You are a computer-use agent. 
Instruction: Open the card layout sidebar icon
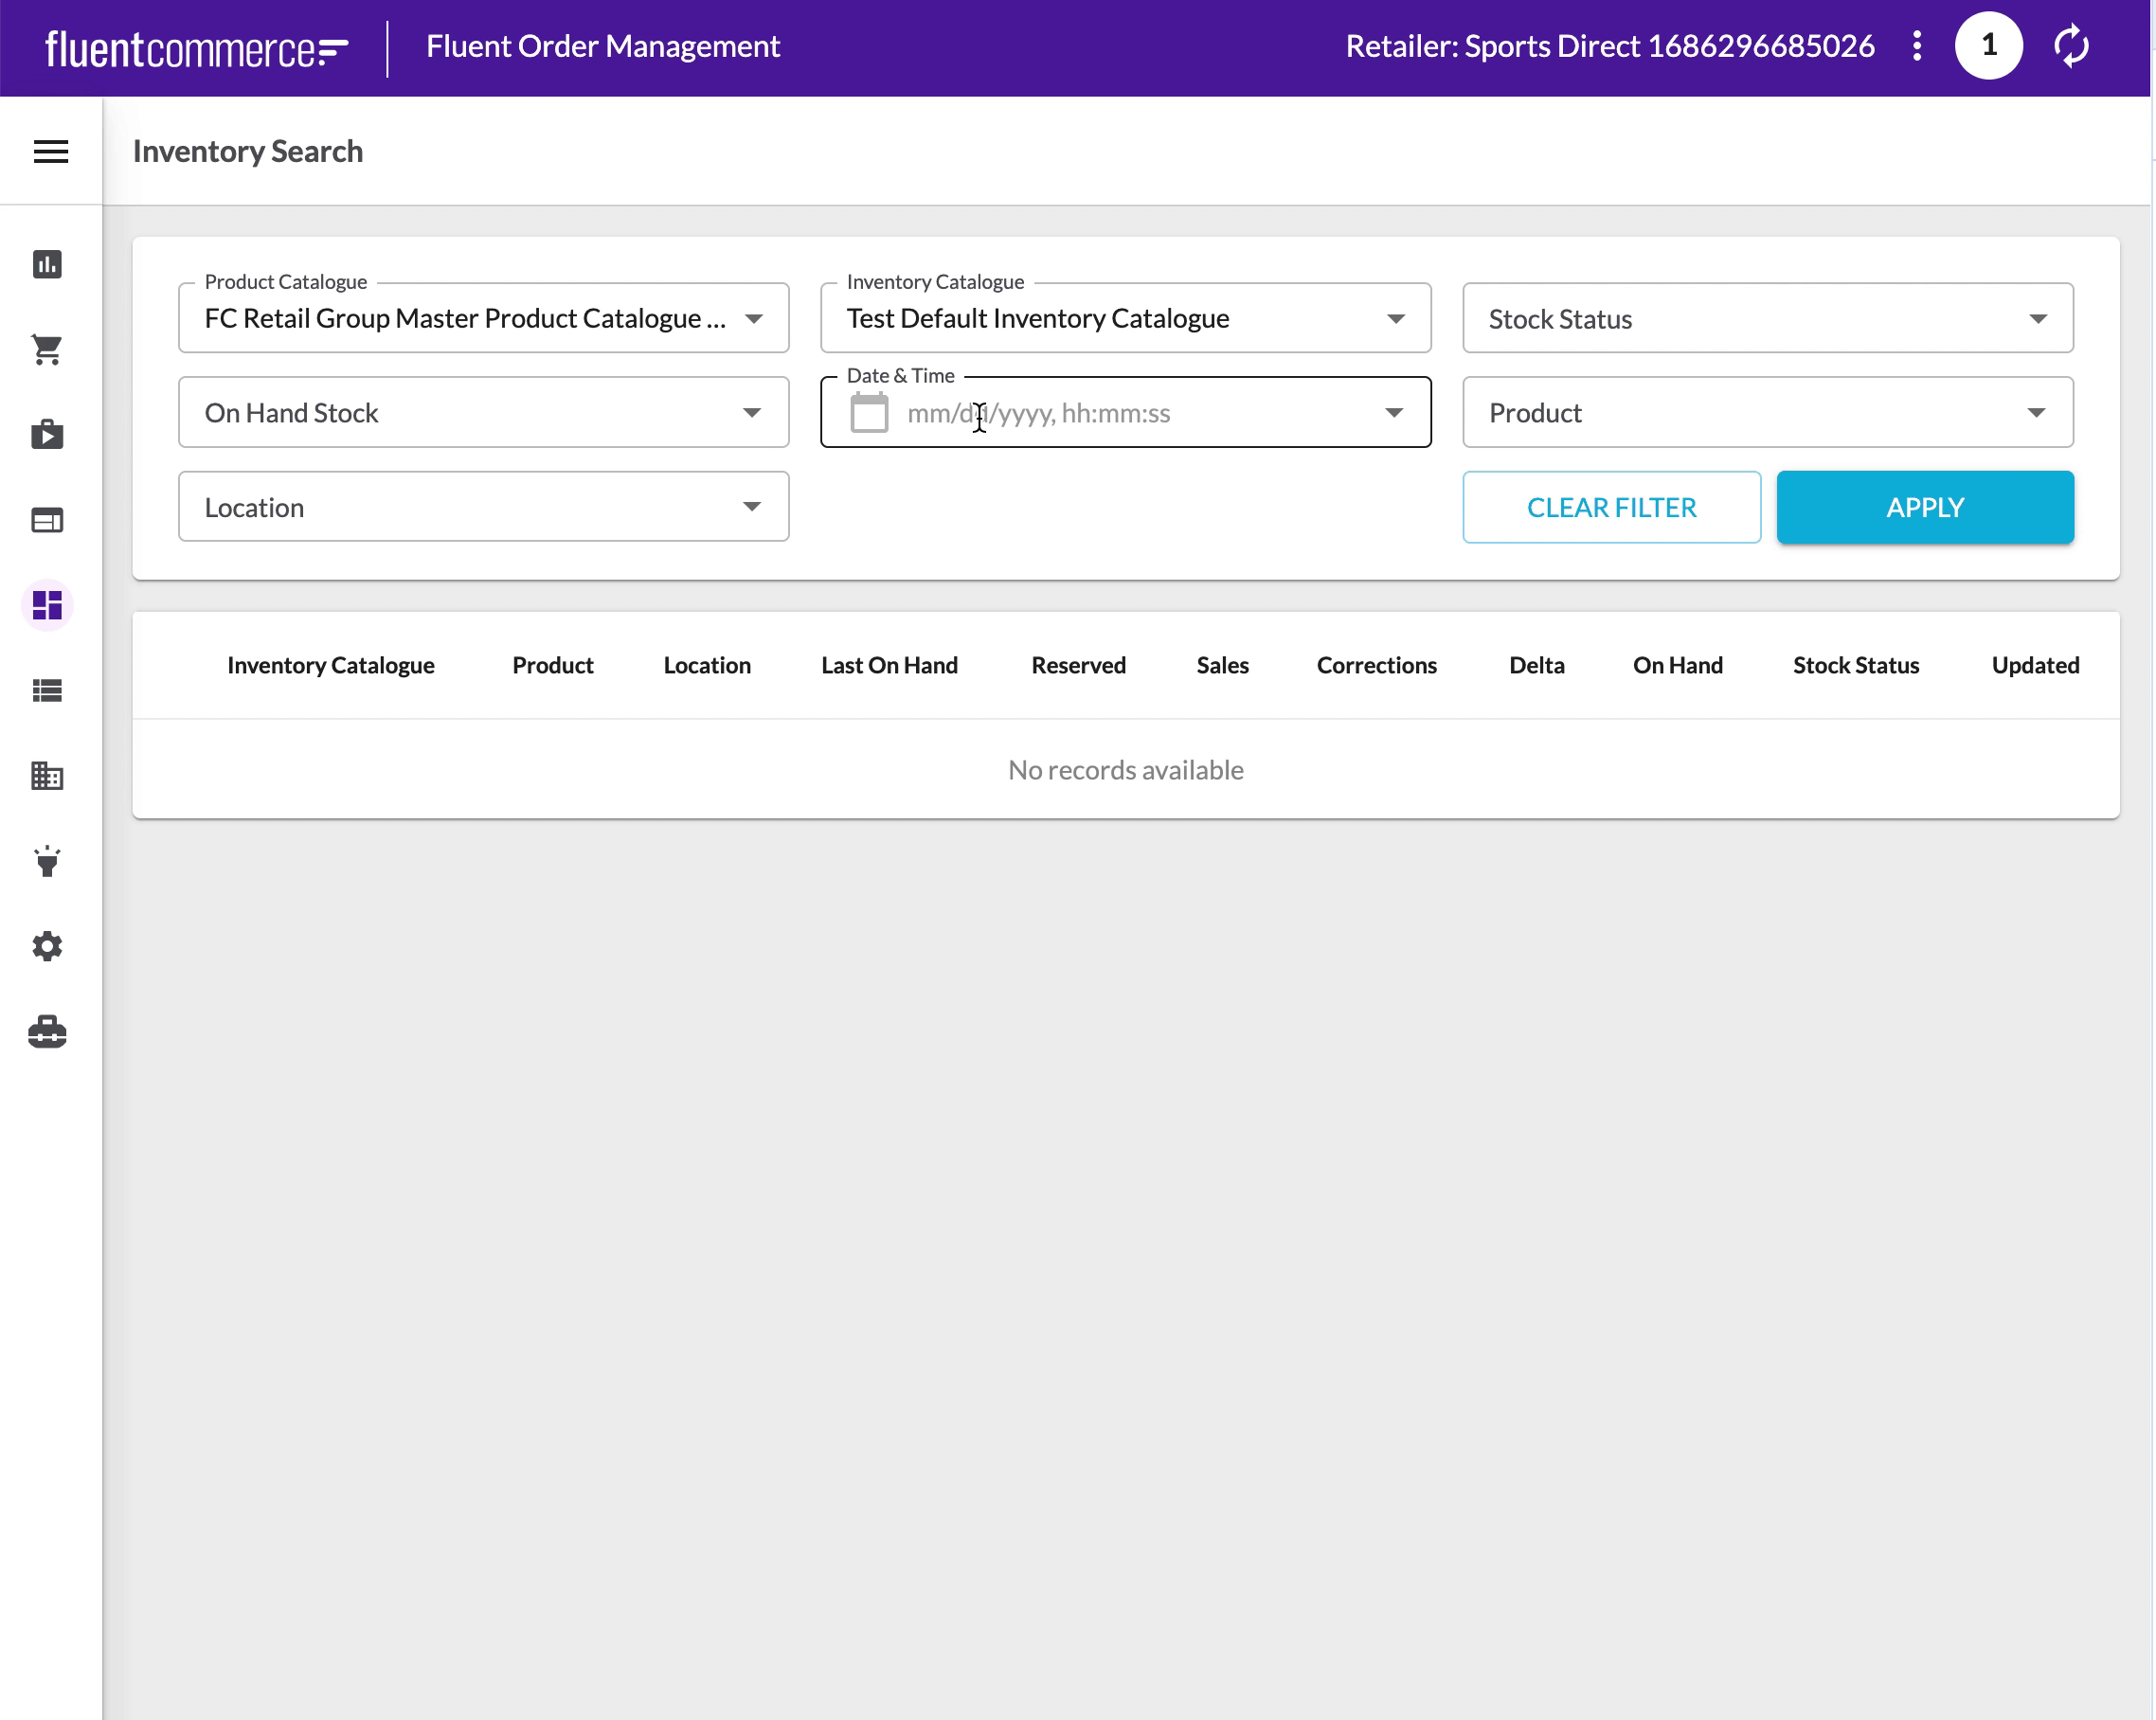tap(47, 520)
